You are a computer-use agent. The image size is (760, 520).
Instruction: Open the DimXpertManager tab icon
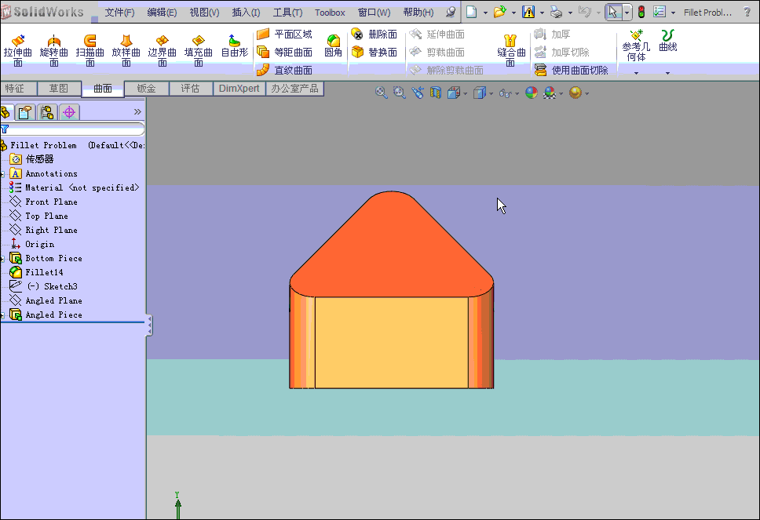pyautogui.click(x=69, y=112)
